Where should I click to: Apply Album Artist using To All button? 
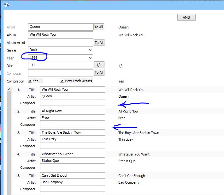pos(99,43)
